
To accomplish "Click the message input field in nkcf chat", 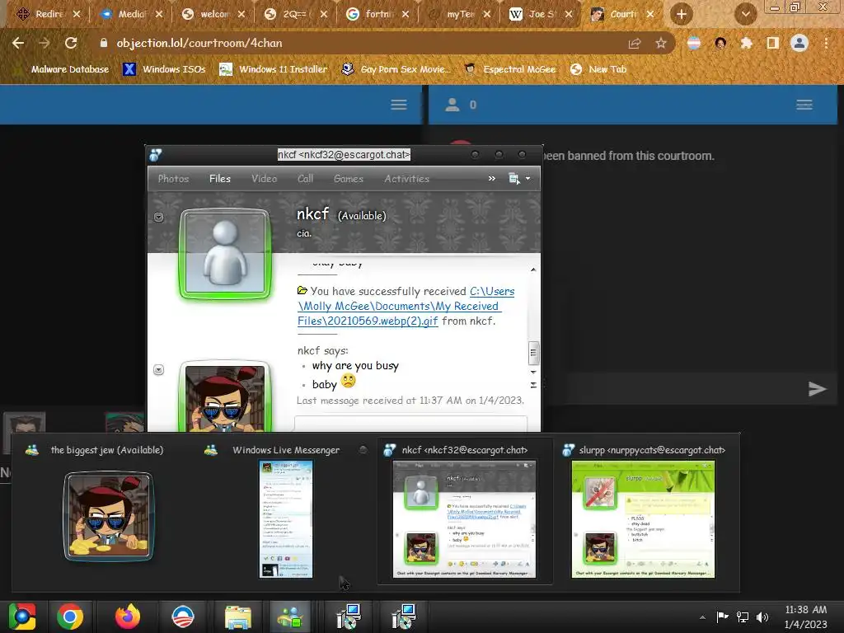I will pos(410,424).
